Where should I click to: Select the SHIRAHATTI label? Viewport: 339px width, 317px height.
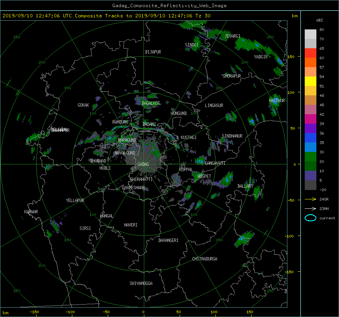click(141, 179)
